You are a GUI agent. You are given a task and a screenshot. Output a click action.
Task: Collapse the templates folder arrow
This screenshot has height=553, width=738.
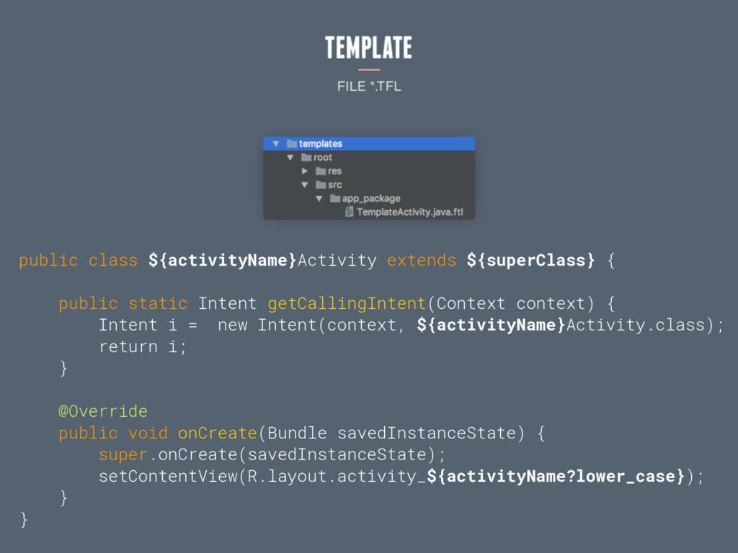276,143
